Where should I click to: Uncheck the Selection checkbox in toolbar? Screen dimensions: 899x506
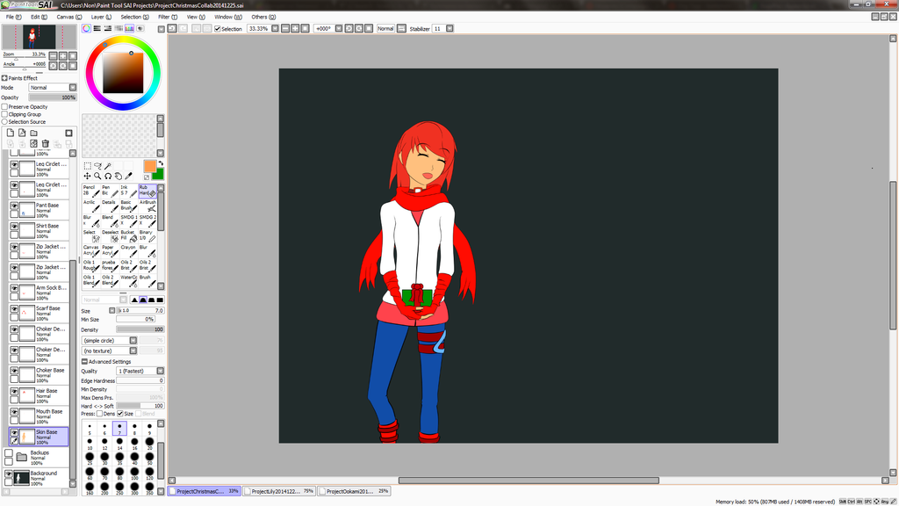[x=218, y=29]
